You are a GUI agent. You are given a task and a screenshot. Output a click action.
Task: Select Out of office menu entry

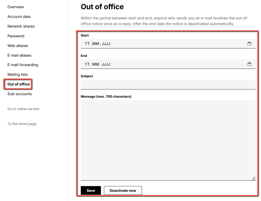click(x=18, y=84)
